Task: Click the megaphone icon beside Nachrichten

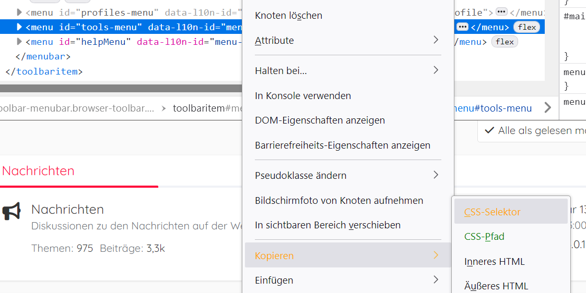Action: 11,211
